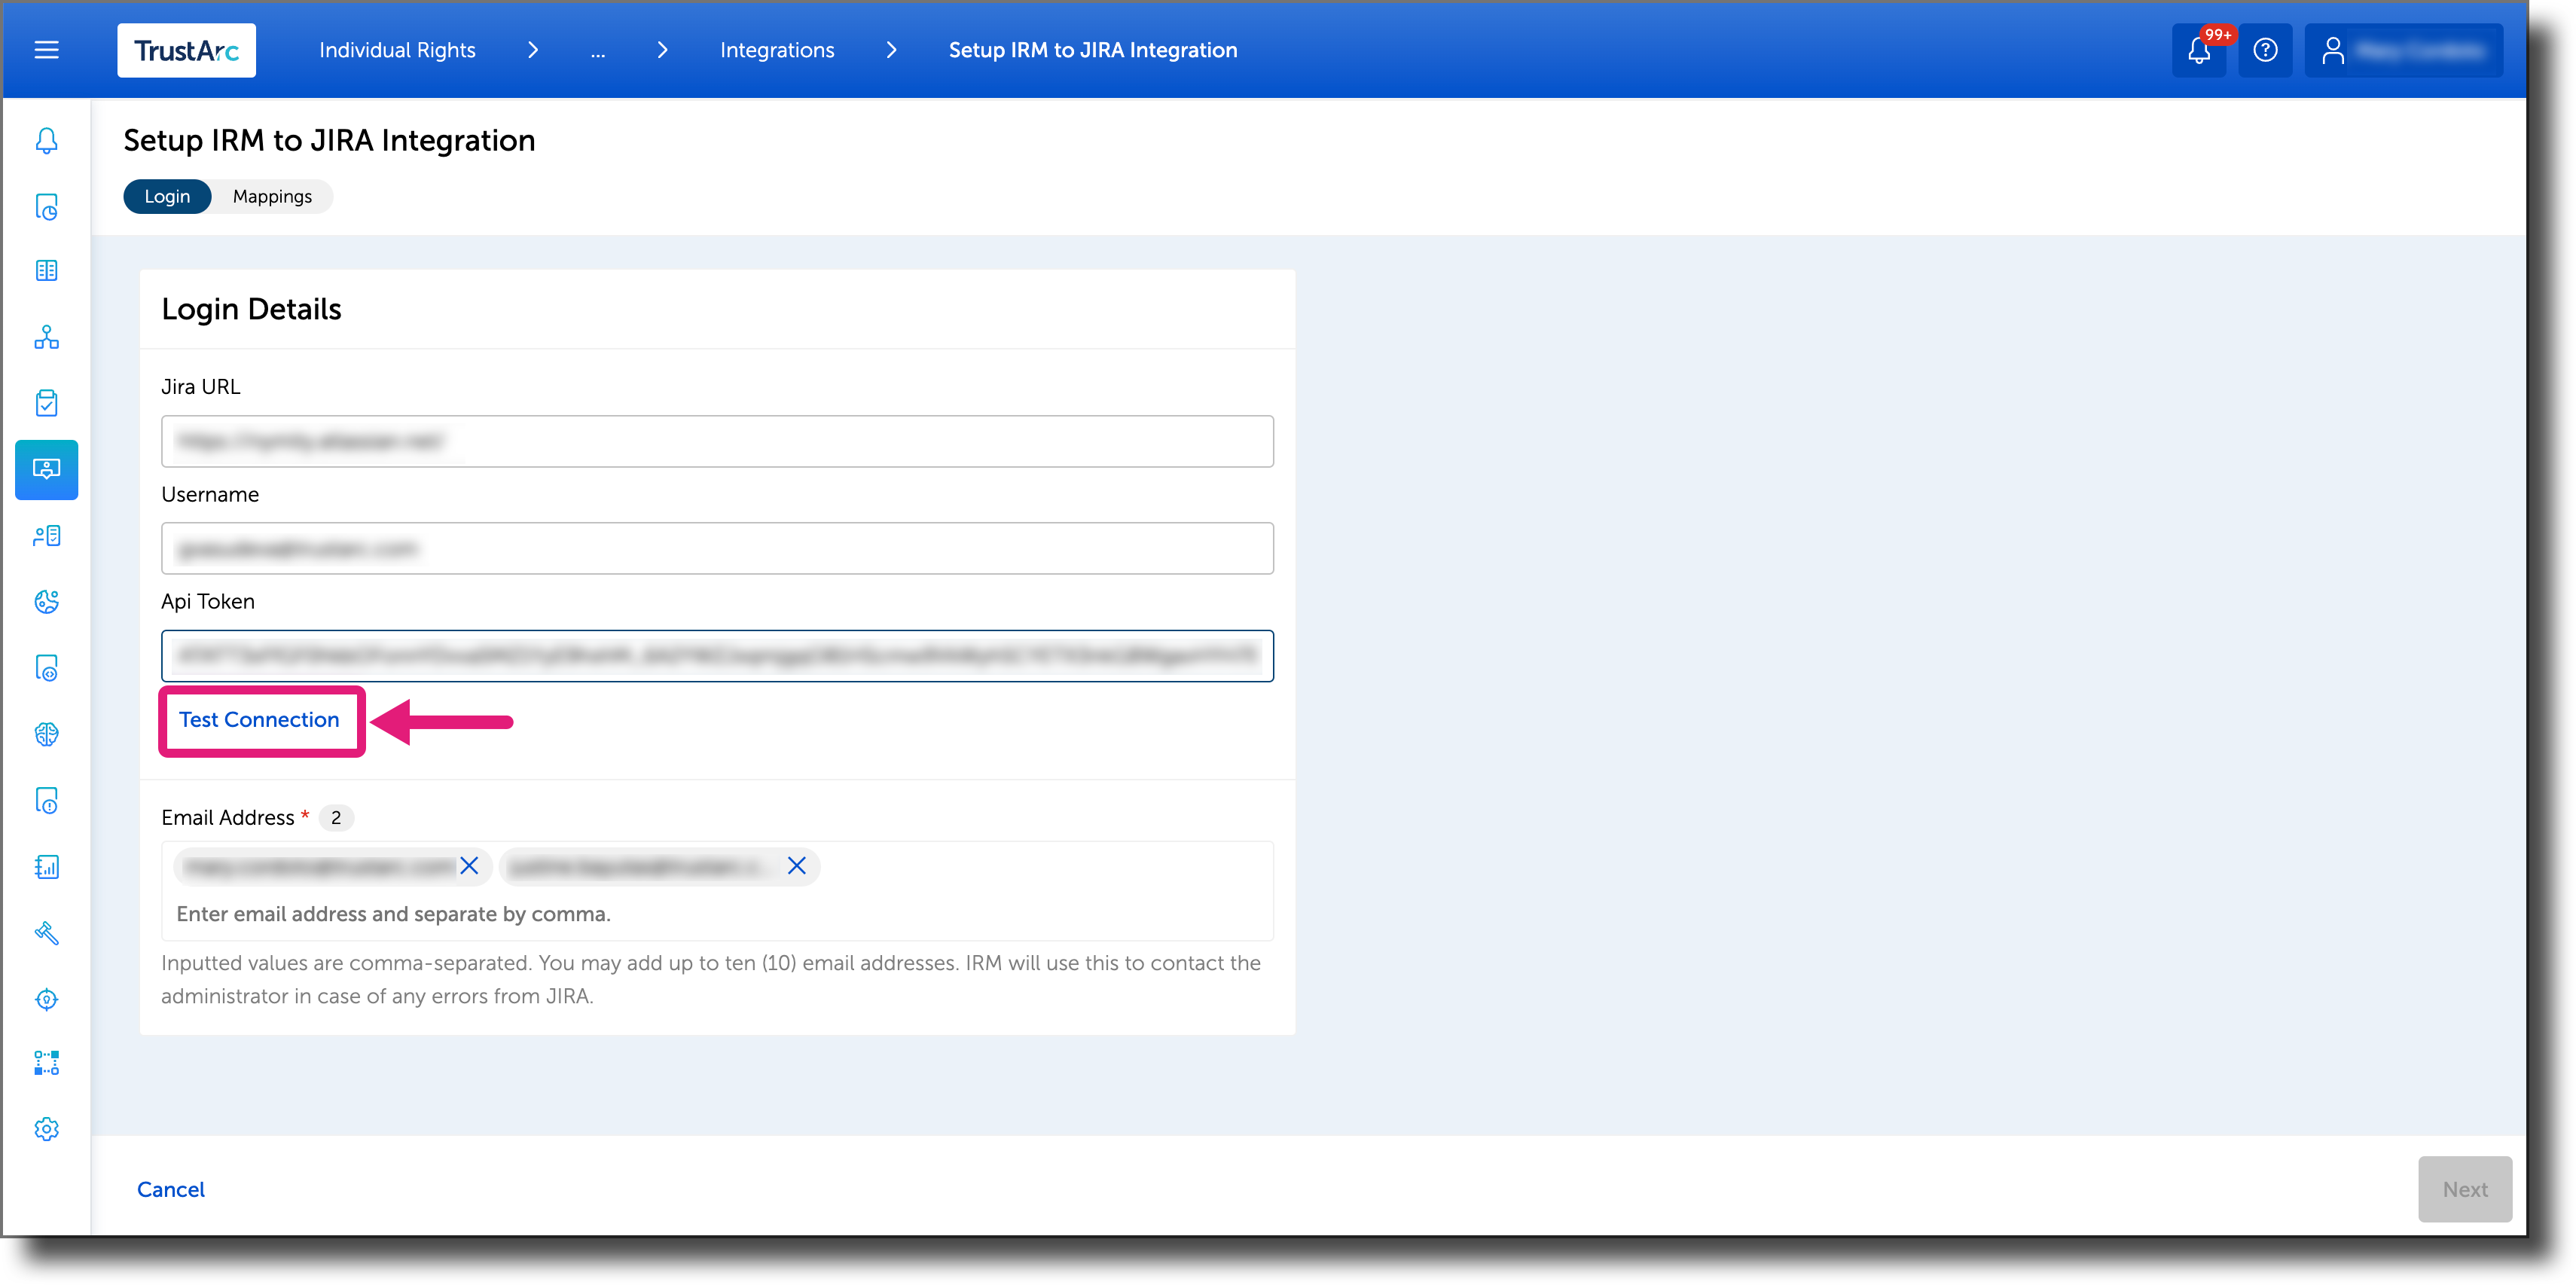The width and height of the screenshot is (2576, 1285).
Task: Click the globe icon in the sidebar
Action: pyautogui.click(x=46, y=602)
